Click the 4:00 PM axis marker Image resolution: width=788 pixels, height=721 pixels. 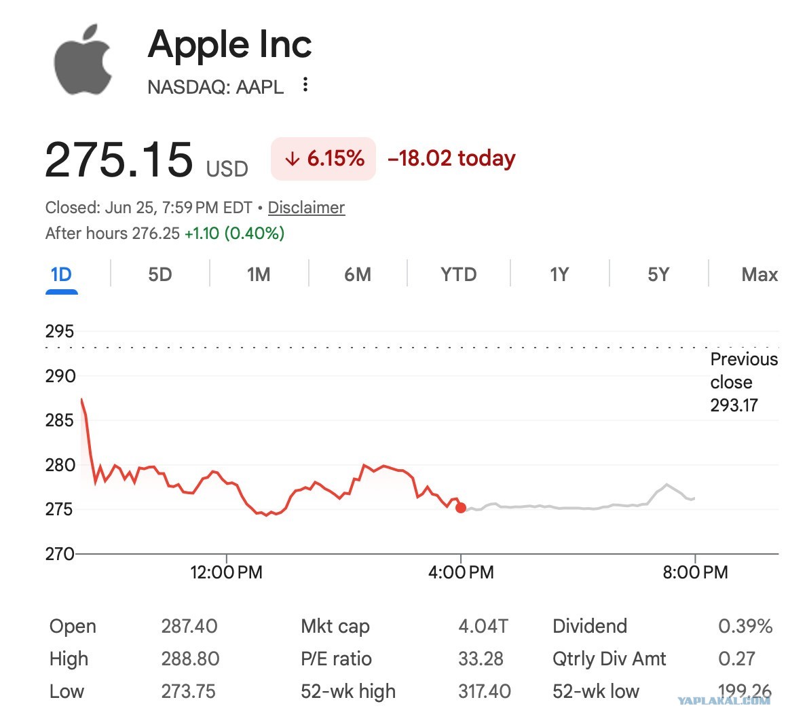pos(461,572)
